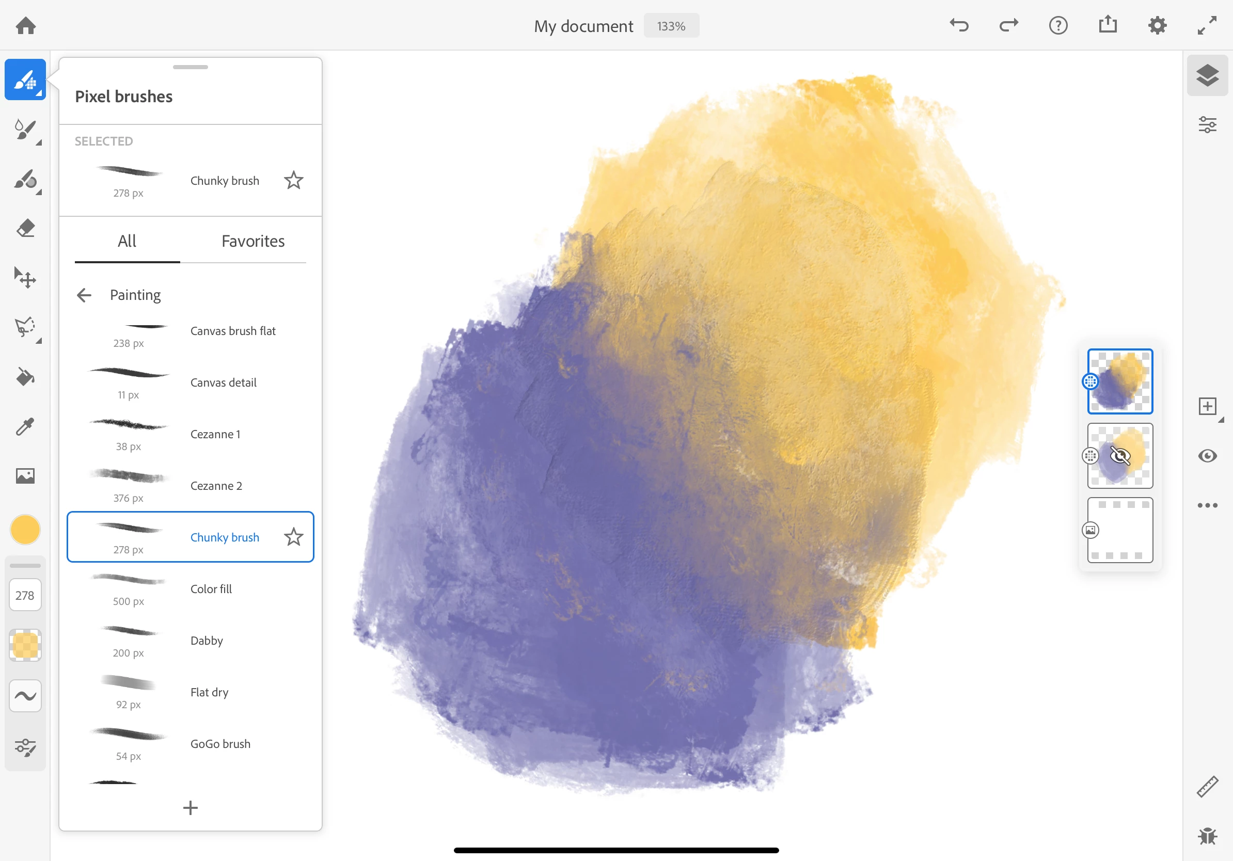
Task: Open the yellow color swatch picker
Action: (x=25, y=530)
